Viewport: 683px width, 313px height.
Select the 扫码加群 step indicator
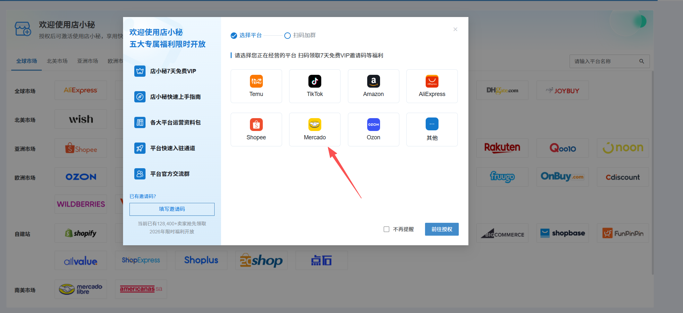coord(300,35)
